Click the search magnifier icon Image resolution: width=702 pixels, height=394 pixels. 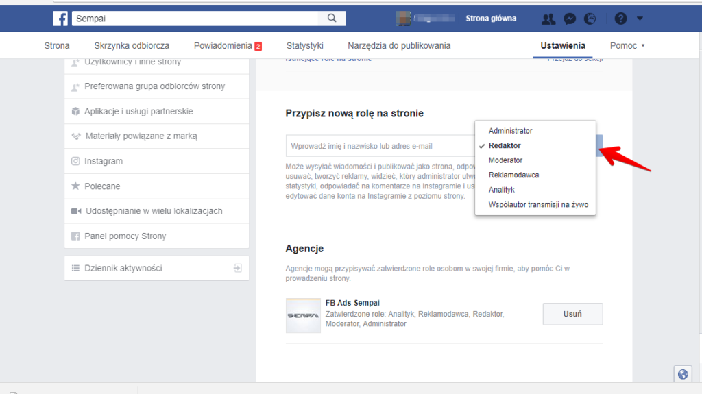point(332,18)
